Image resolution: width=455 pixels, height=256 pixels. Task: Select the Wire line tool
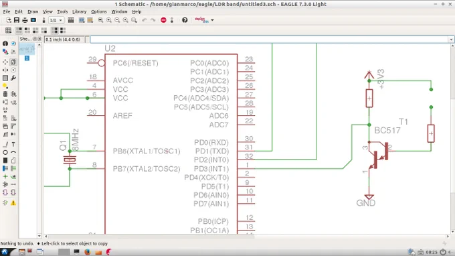tap(5, 144)
